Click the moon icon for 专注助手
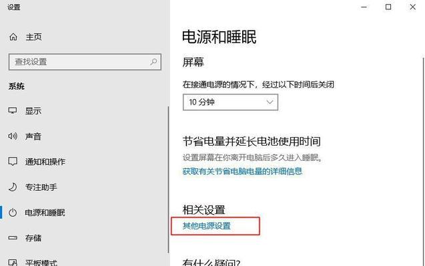This screenshot has height=266, width=425. tap(13, 187)
